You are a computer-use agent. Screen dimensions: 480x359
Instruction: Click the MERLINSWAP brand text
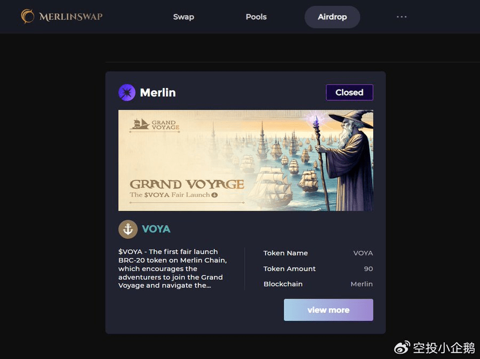click(x=71, y=17)
